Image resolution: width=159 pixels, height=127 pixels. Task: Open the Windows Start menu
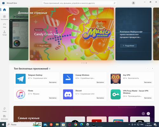3,124
